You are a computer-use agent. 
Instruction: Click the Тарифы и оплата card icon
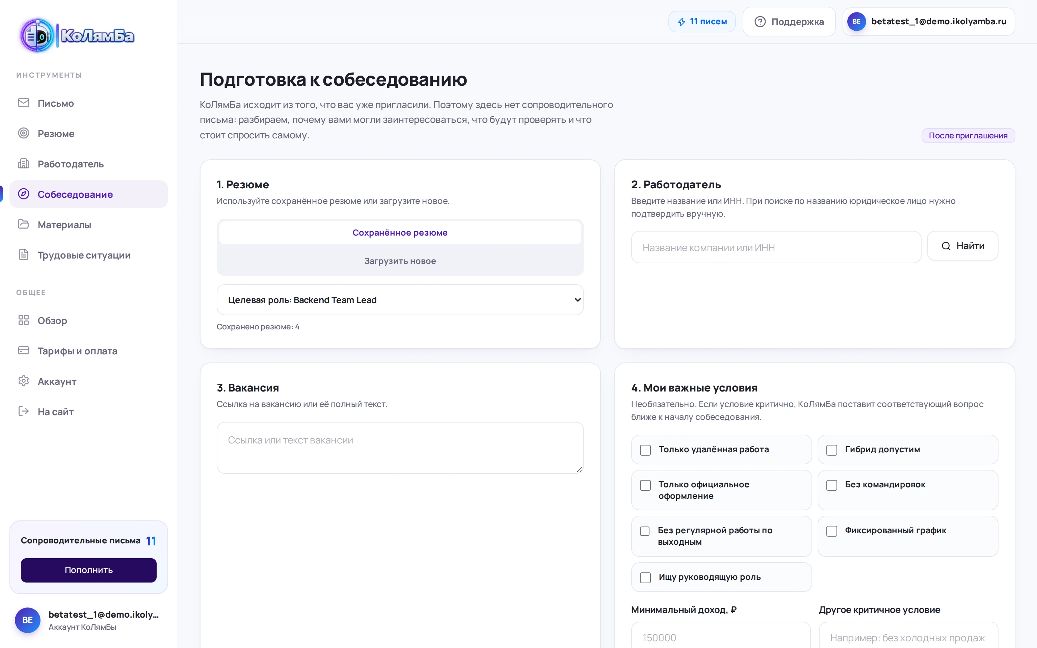pyautogui.click(x=24, y=351)
